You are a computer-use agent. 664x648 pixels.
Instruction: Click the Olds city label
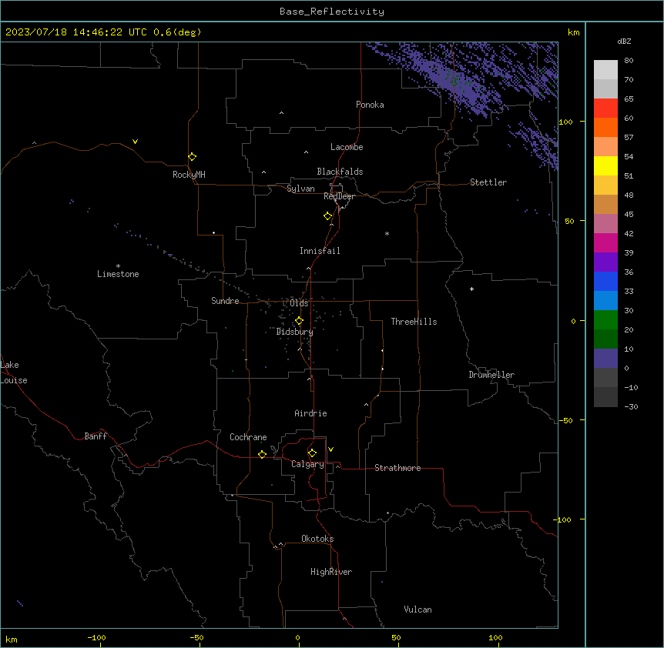pos(299,303)
